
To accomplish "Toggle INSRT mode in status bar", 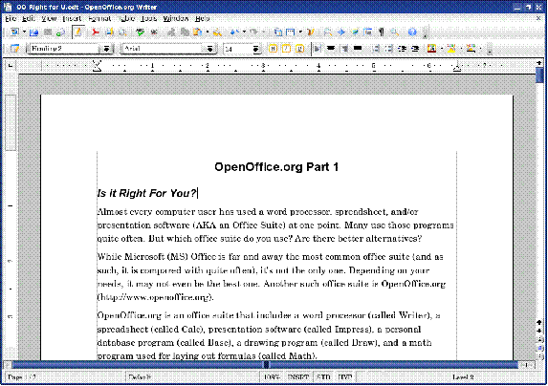I will coord(298,377).
